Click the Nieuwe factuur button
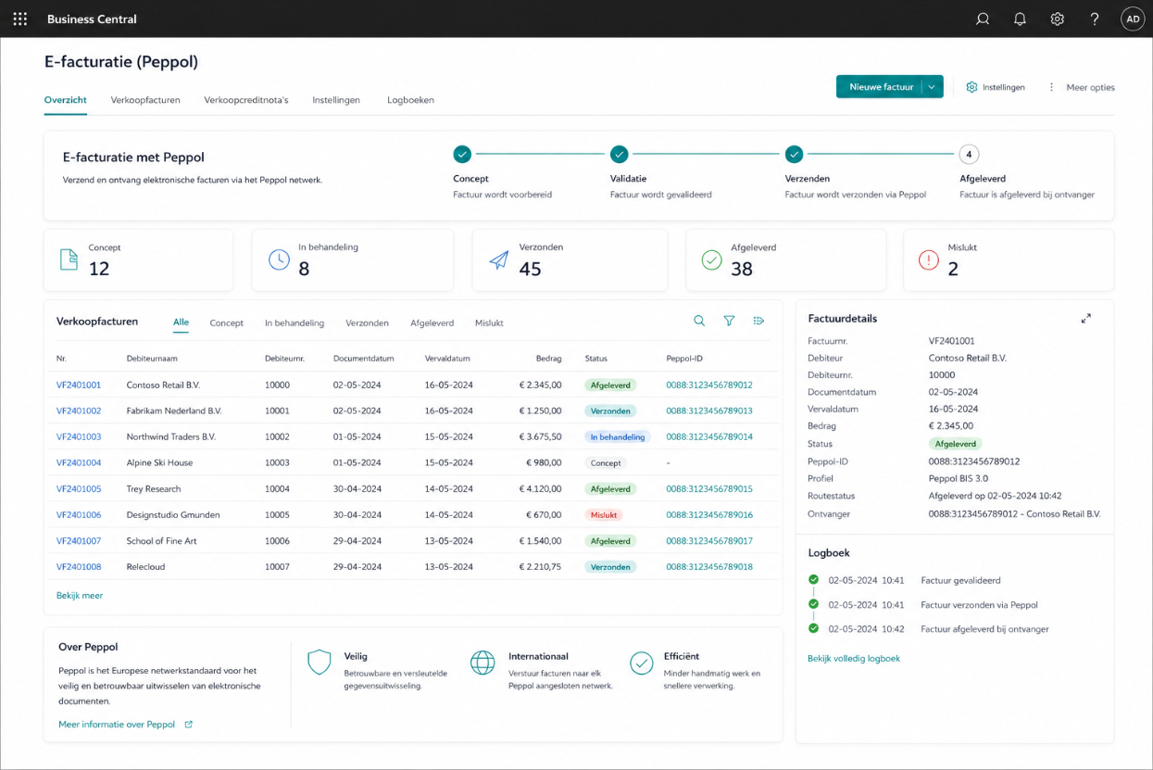The width and height of the screenshot is (1153, 770). [x=880, y=87]
